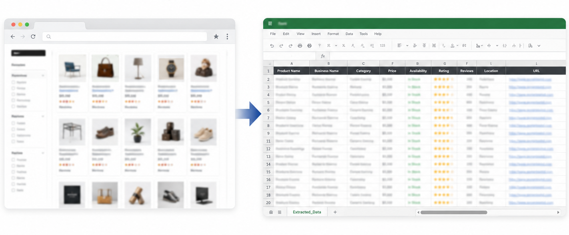Tick the first checkbox in middle filter group

click(x=13, y=123)
